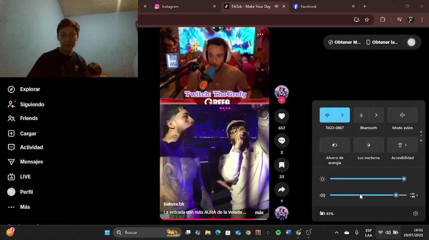429x240 pixels.
Task: Toggle the TIGO-0867 Wi-Fi button
Action: (327, 115)
